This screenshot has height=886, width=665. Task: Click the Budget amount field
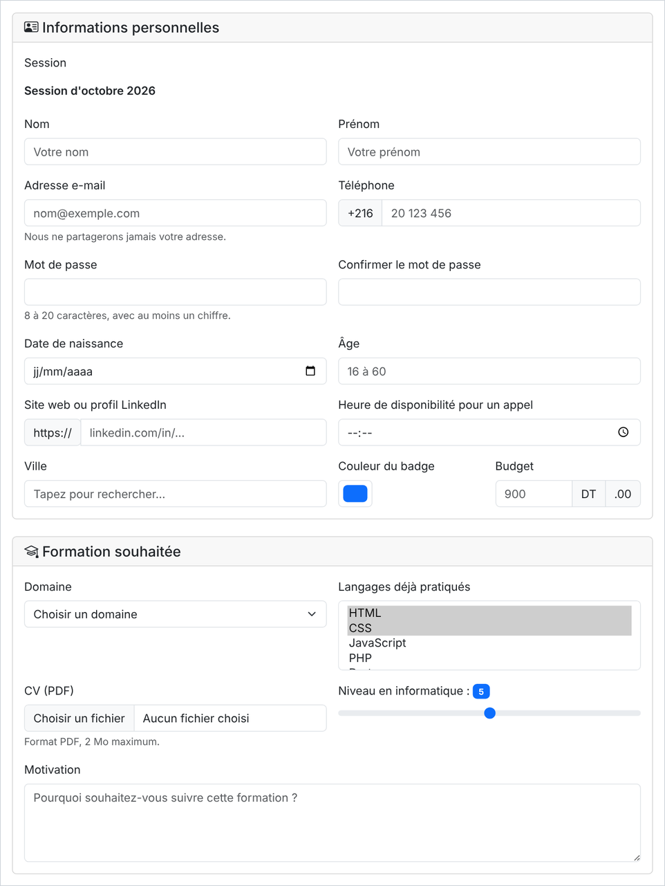click(x=534, y=494)
